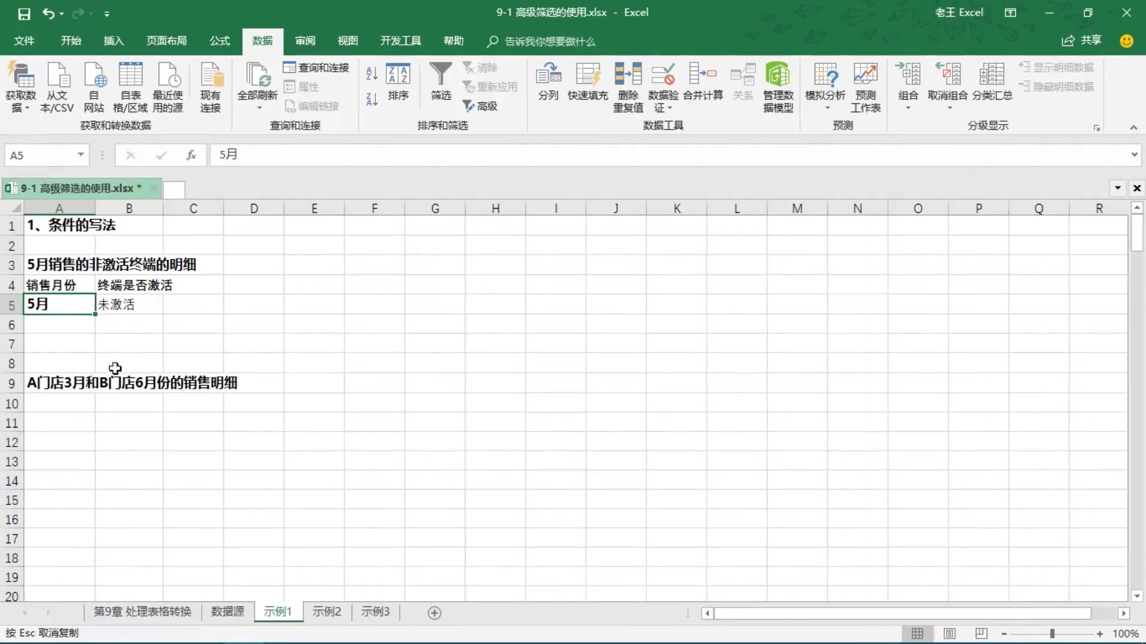This screenshot has width=1146, height=644.
Task: Switch to Page Break Preview view
Action: (x=981, y=633)
